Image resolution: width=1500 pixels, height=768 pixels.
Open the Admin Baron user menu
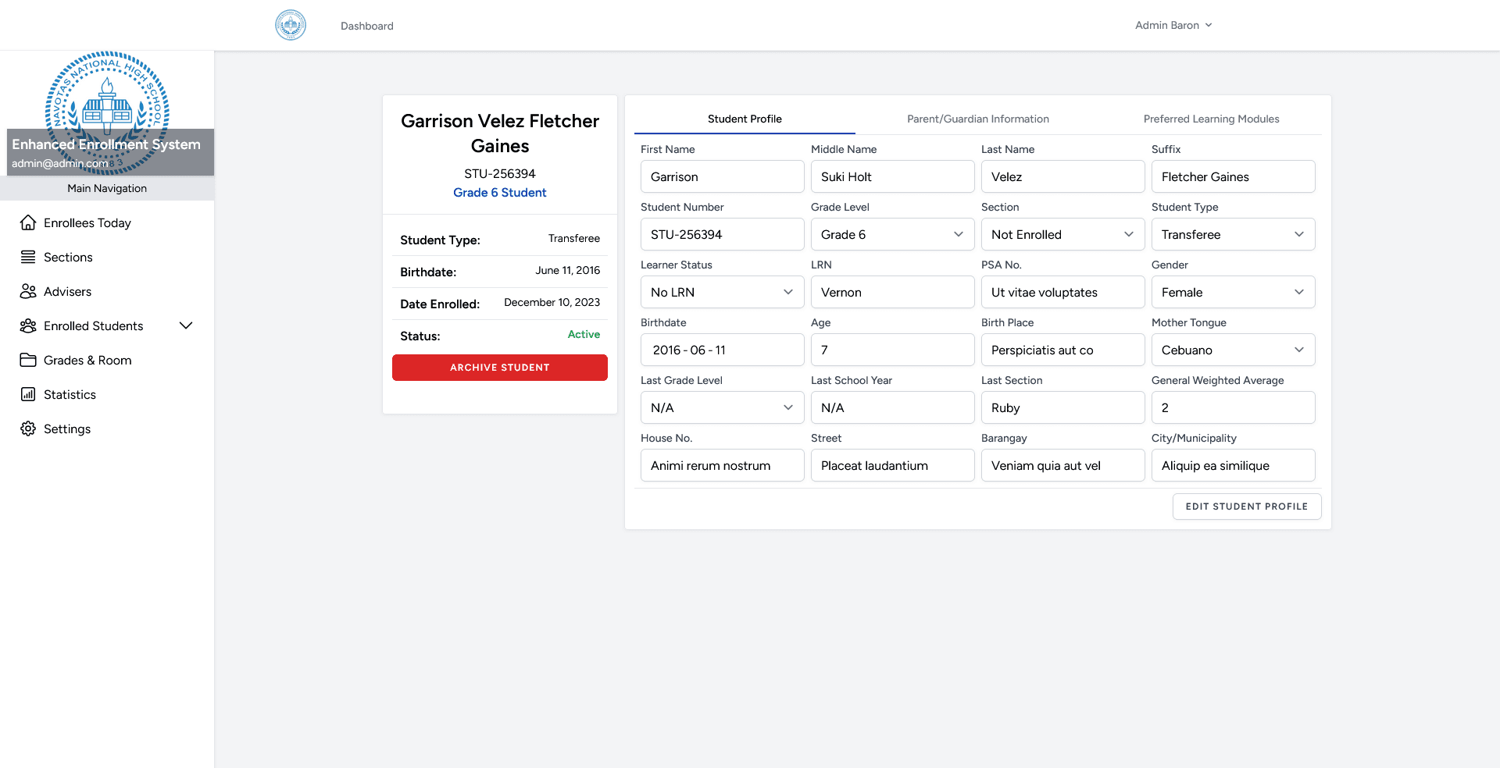coord(1173,25)
